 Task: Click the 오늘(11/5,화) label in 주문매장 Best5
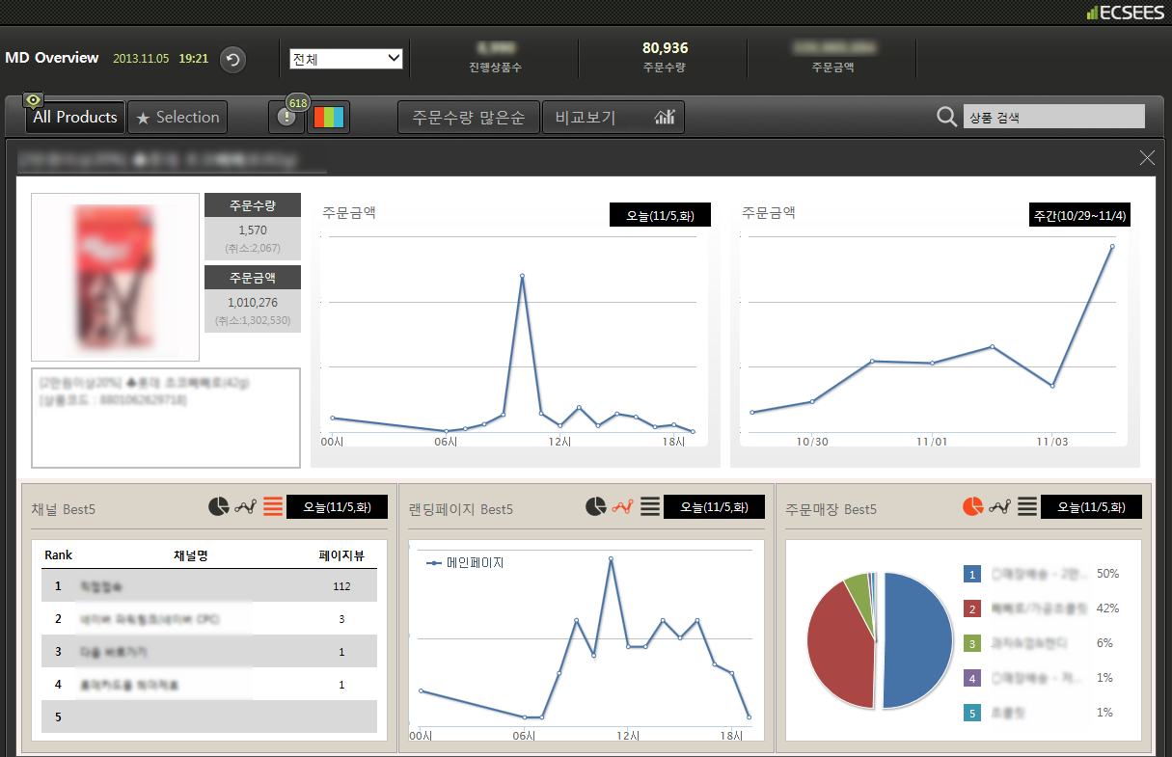pyautogui.click(x=1091, y=507)
